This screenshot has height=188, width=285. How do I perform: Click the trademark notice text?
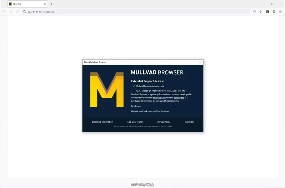tap(143, 126)
